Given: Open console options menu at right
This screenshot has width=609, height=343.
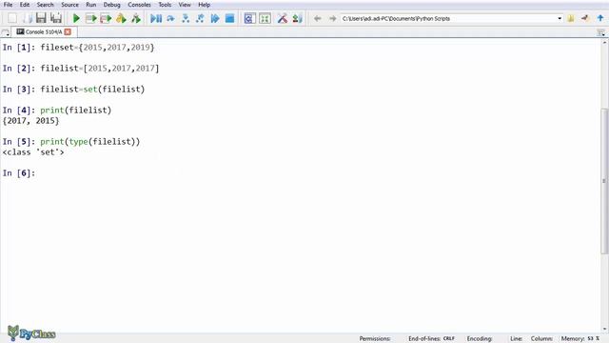Looking at the screenshot, I should 600,32.
